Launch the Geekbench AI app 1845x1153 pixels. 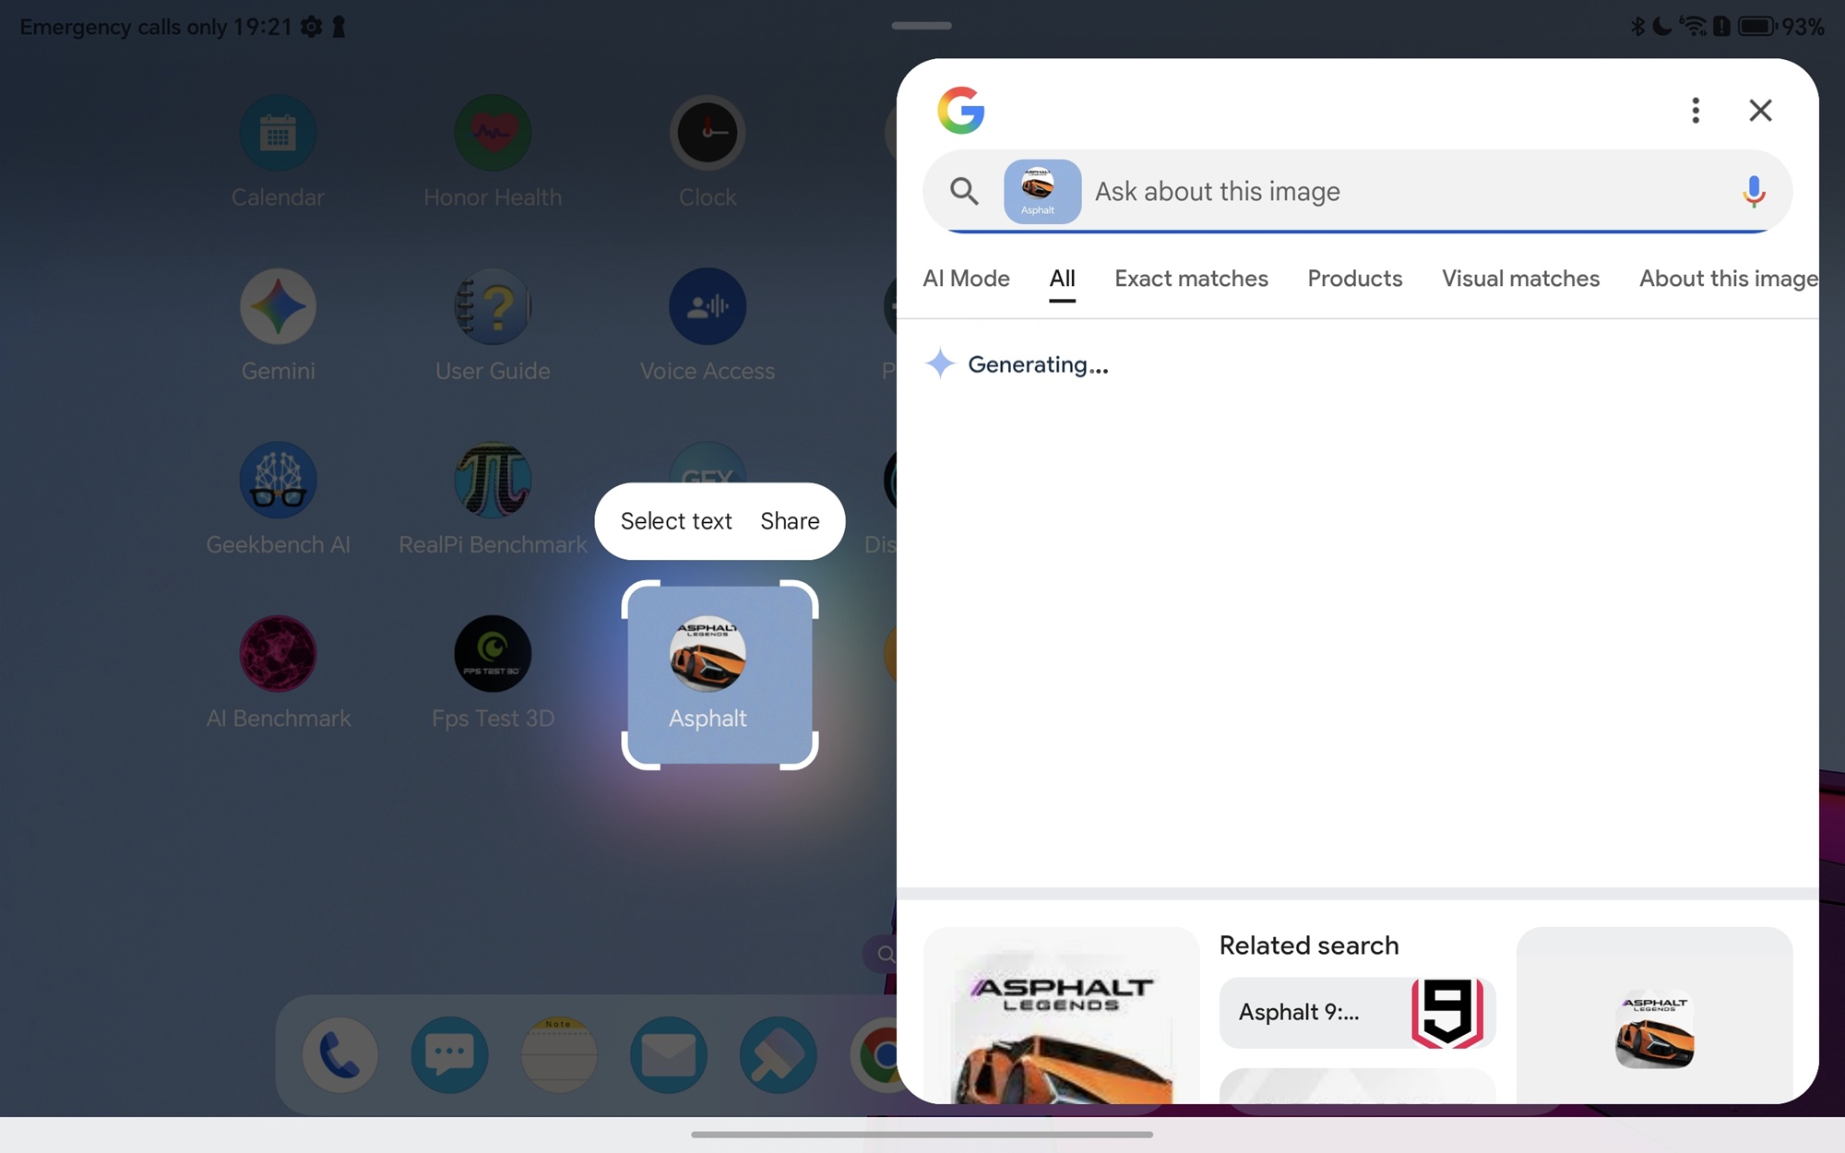[278, 481]
